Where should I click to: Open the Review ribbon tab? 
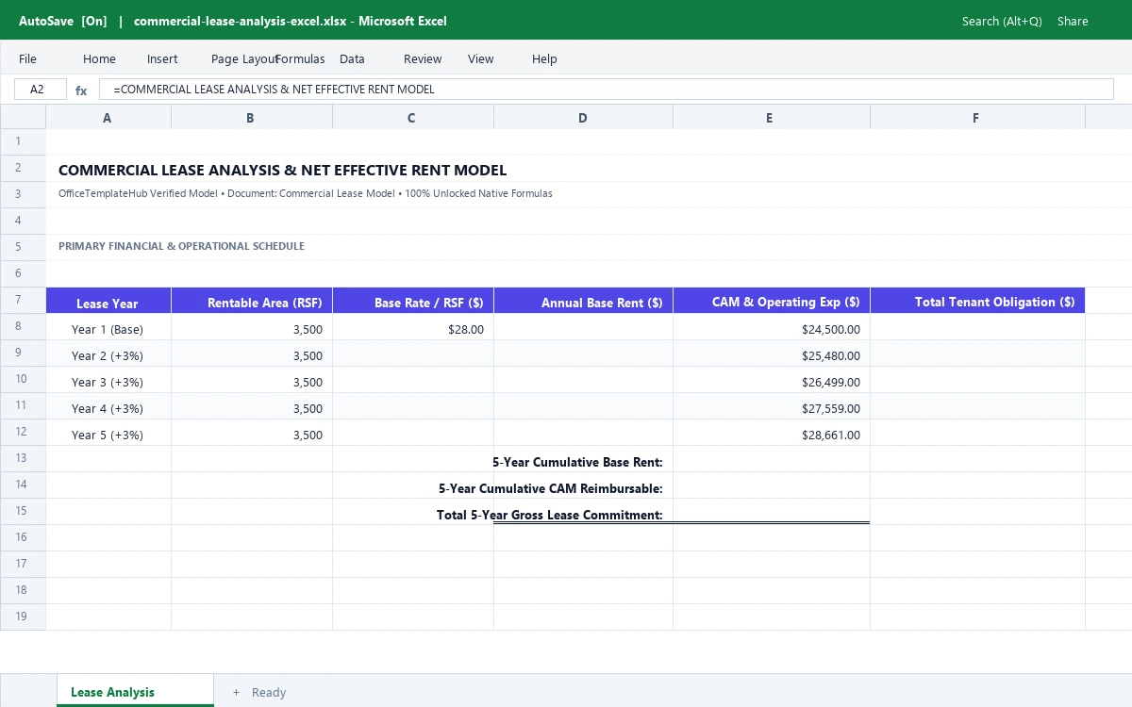[423, 58]
